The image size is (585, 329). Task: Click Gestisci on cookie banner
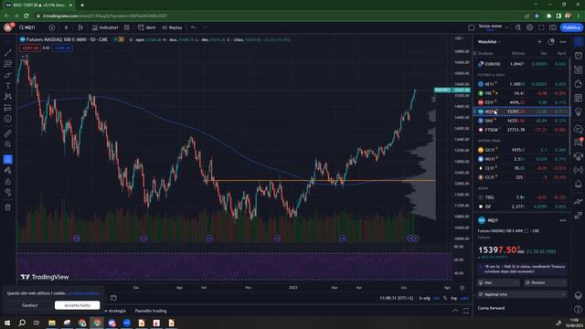29,305
